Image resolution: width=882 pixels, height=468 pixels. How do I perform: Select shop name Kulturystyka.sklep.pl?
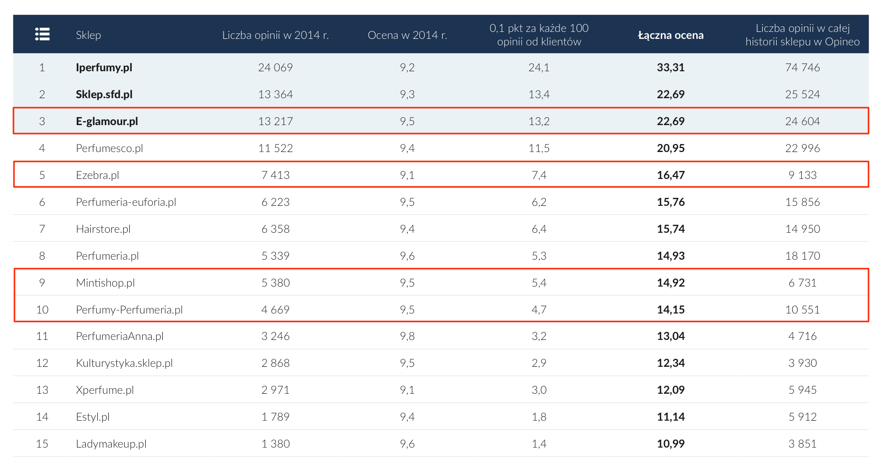[x=124, y=363]
